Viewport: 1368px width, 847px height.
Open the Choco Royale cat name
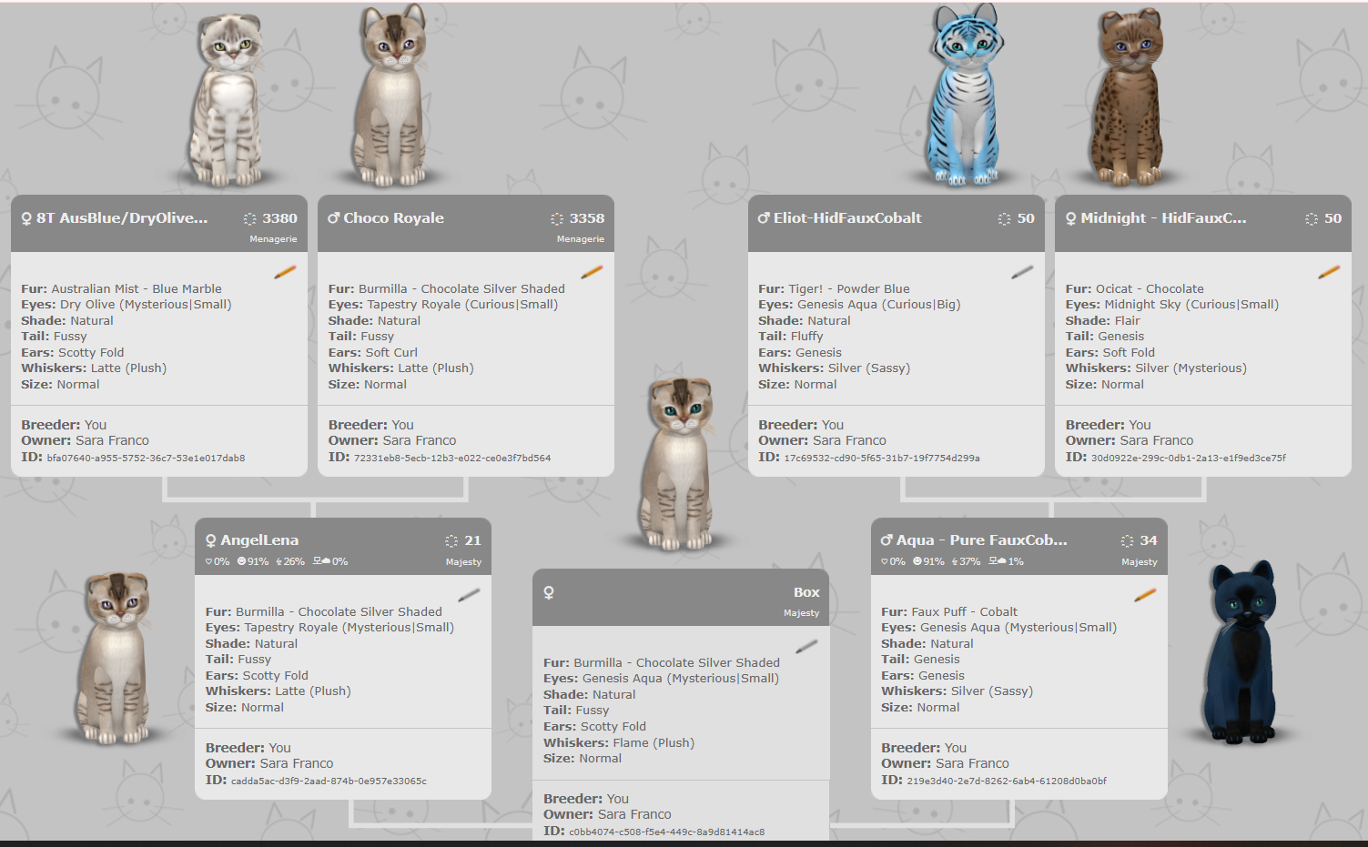tap(394, 218)
